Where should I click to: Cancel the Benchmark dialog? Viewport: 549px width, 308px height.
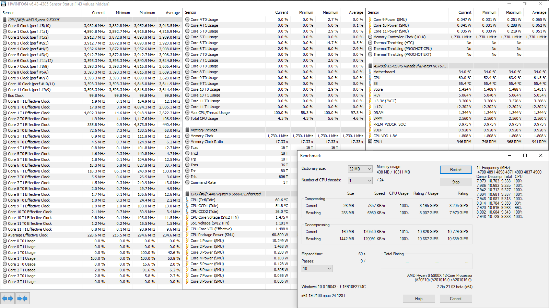456,299
